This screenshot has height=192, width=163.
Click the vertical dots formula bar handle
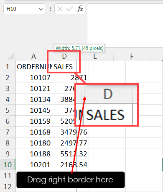(x=50, y=9)
